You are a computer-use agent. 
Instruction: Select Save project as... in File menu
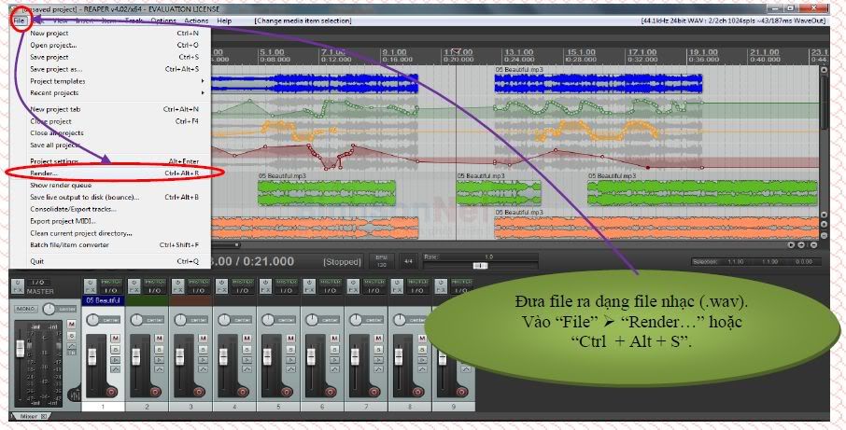coord(56,68)
